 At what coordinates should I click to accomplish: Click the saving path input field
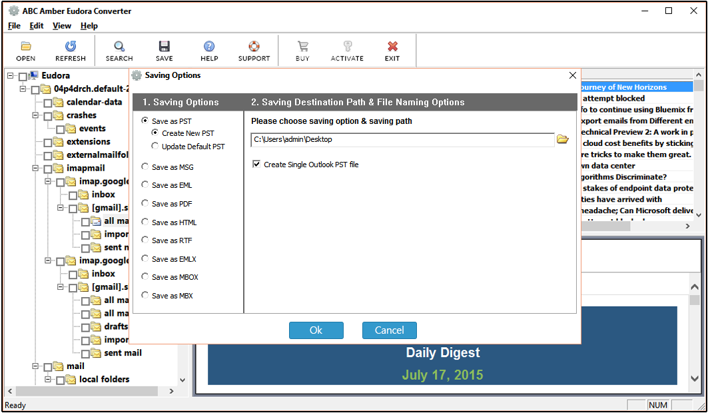(x=402, y=139)
